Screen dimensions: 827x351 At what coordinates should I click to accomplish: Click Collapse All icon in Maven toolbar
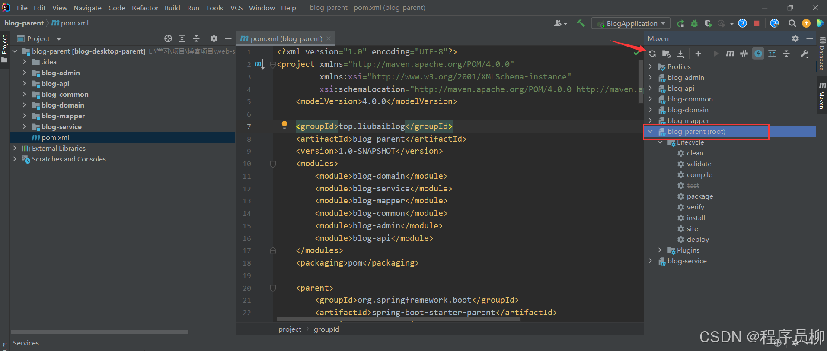tap(786, 54)
